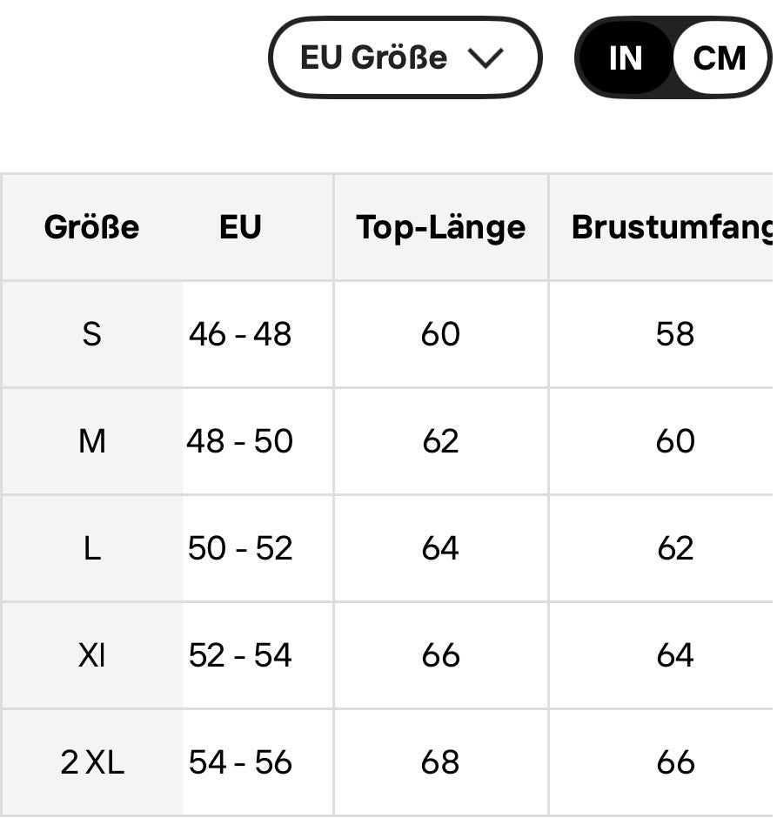Click the Größe column header
The width and height of the screenshot is (777, 818).
[x=91, y=227]
